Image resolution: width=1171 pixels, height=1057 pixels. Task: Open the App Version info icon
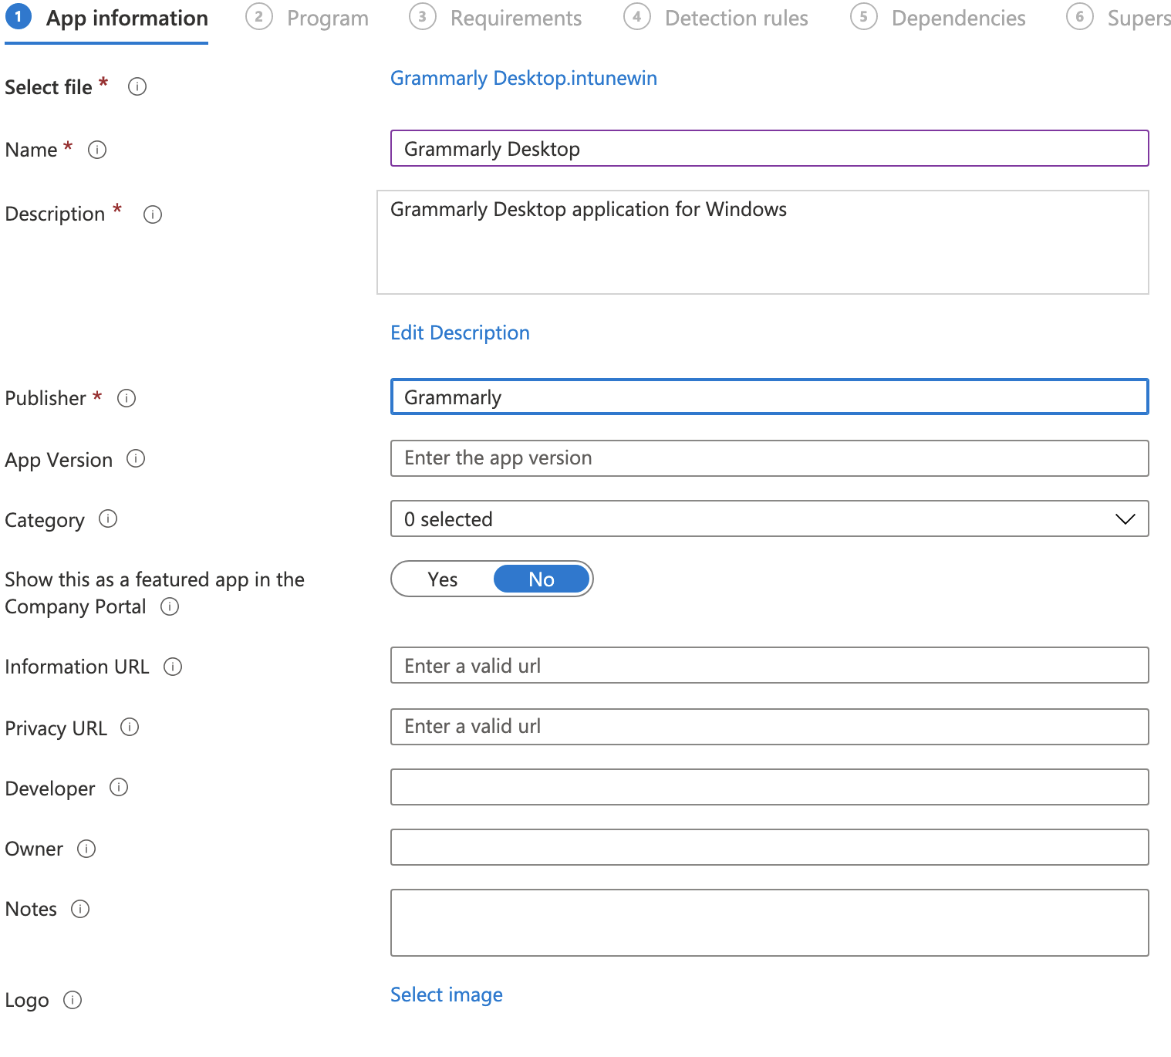click(x=136, y=459)
